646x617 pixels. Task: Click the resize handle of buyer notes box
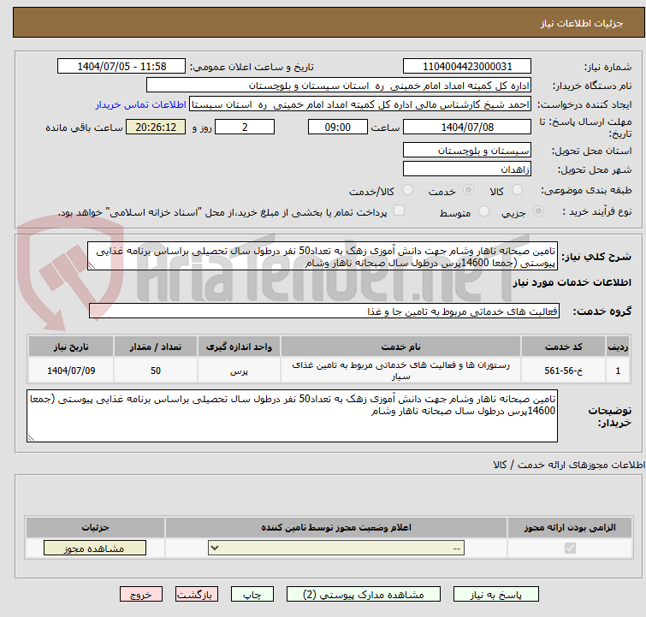pos(32,437)
